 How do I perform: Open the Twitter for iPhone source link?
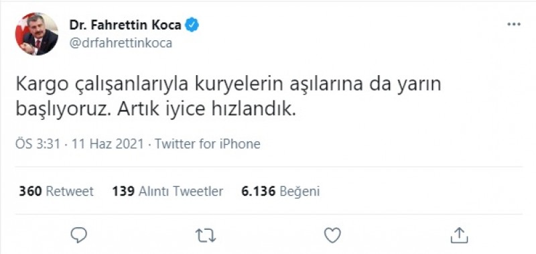pyautogui.click(x=208, y=143)
